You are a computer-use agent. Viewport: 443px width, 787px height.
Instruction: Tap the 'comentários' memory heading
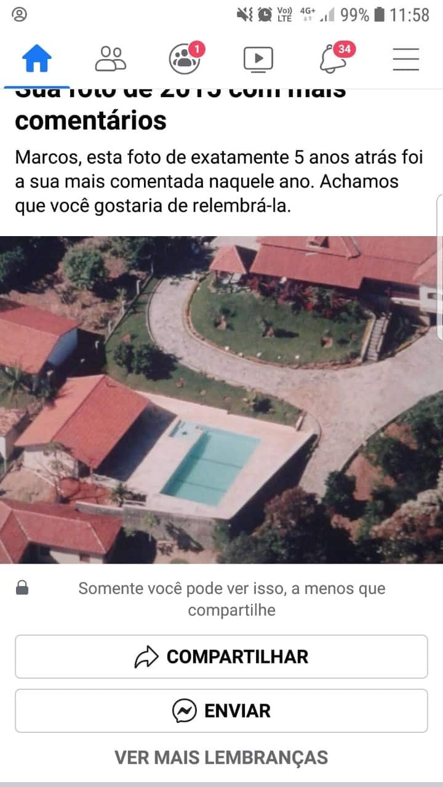coord(91,121)
